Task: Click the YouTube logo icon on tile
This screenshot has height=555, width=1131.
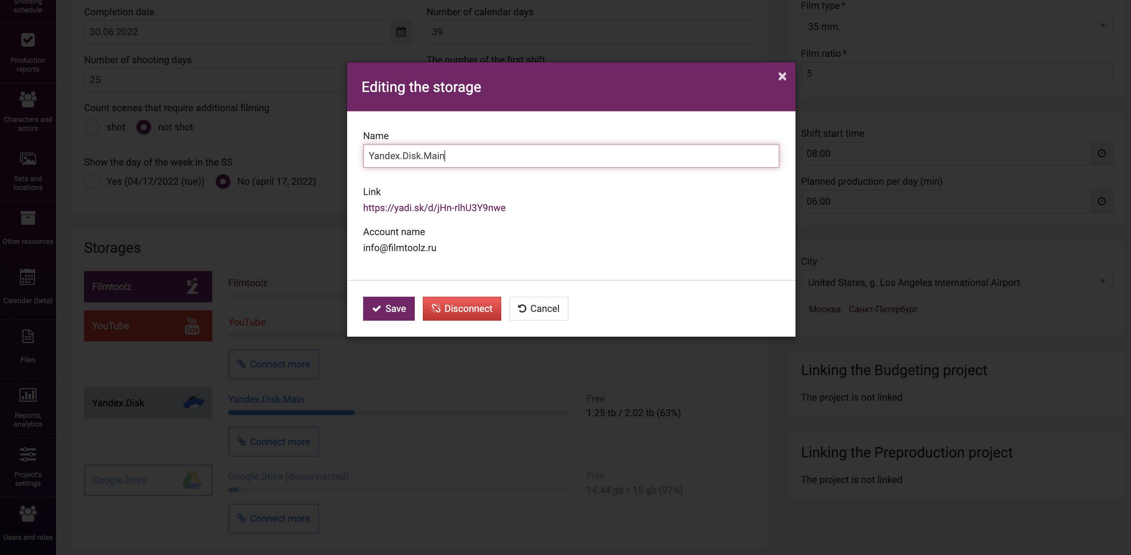Action: coord(192,326)
